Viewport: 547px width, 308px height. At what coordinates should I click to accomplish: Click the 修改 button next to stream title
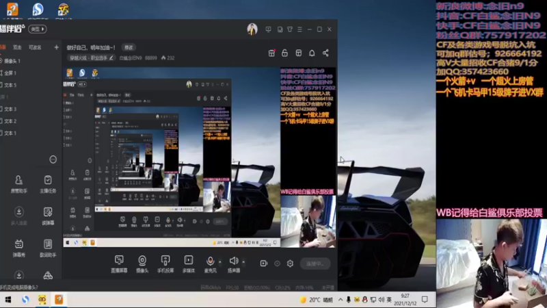click(129, 47)
